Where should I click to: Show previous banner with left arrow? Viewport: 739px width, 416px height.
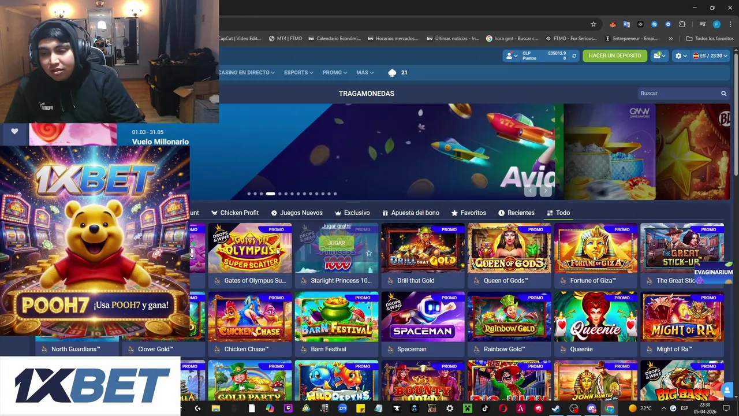tap(530, 191)
